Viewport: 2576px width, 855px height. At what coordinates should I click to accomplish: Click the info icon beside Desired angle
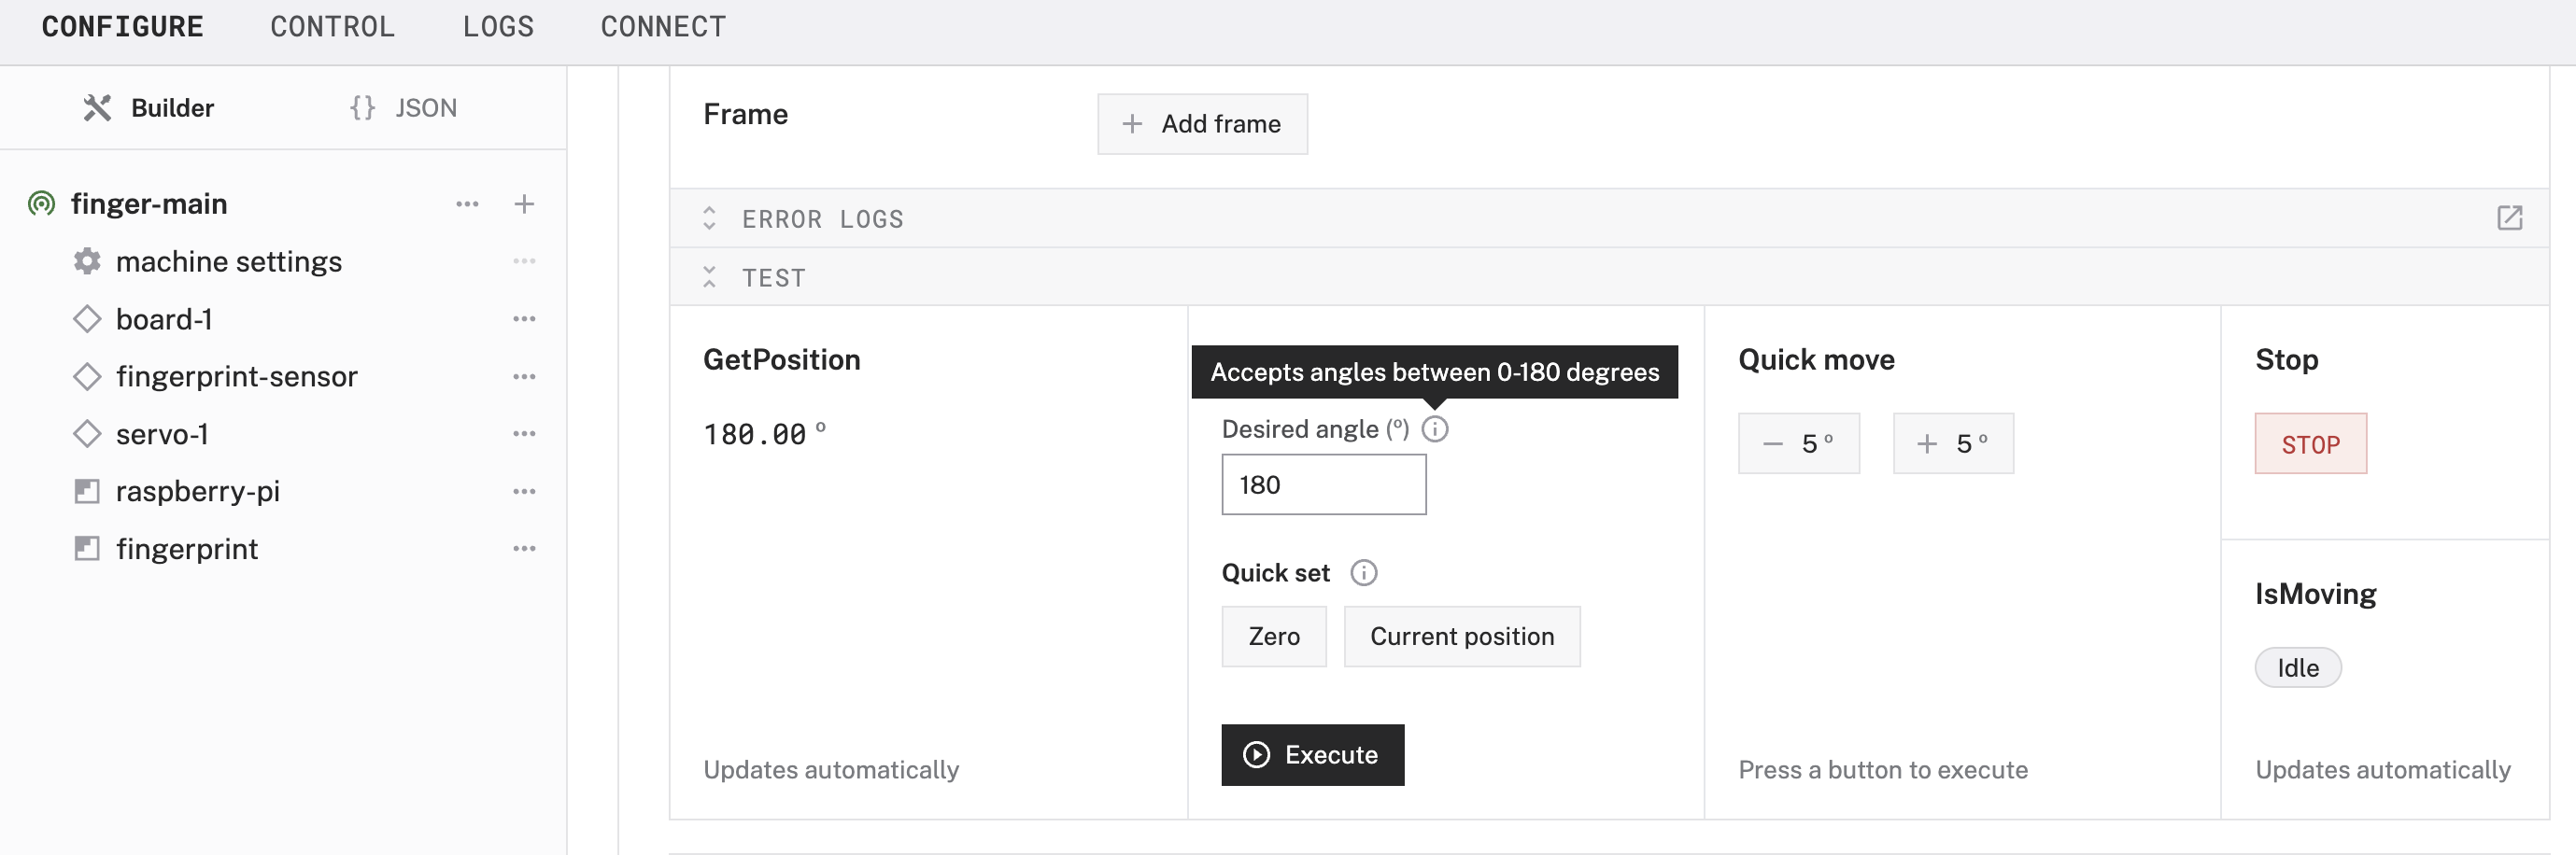pos(1435,428)
